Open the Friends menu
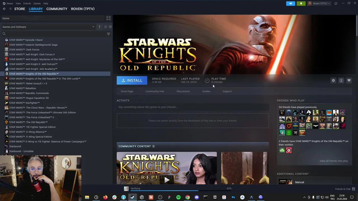 coord(27,3)
